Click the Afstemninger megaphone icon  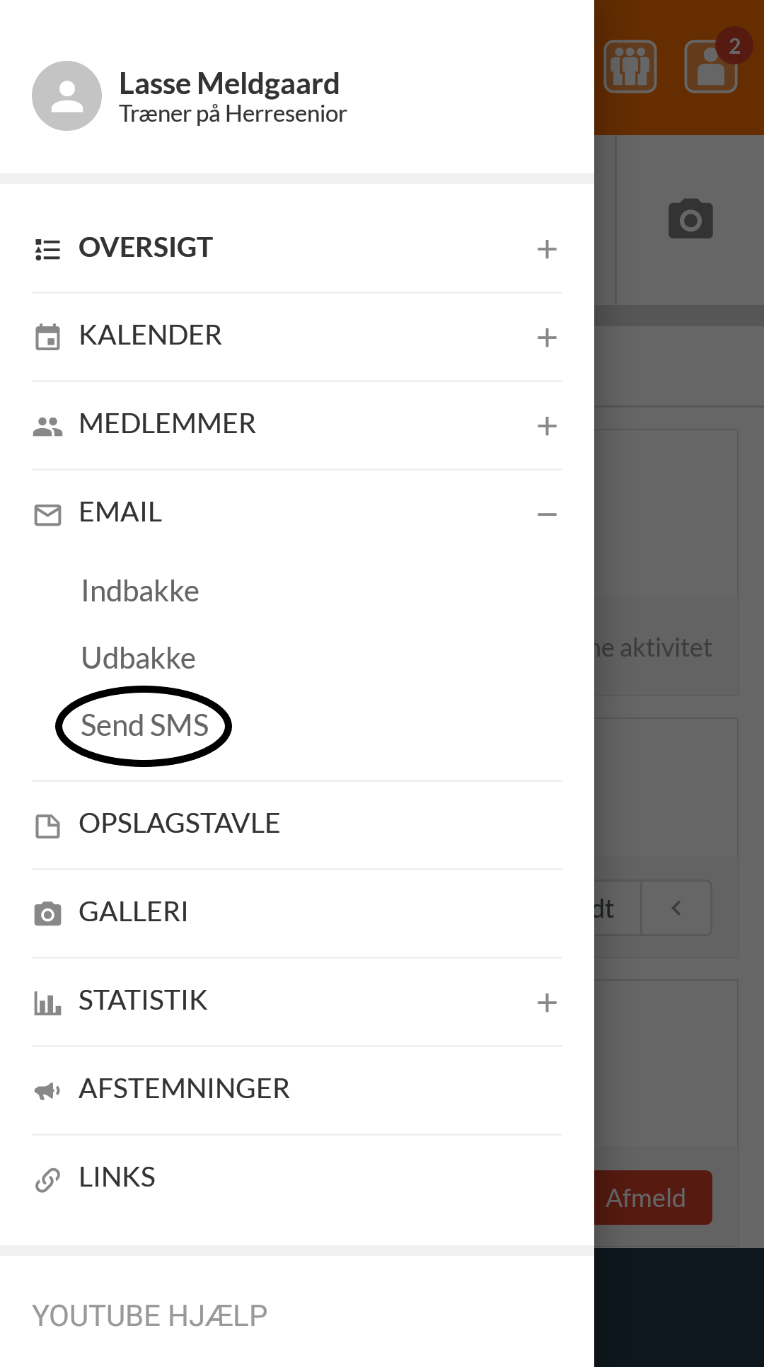[47, 1090]
